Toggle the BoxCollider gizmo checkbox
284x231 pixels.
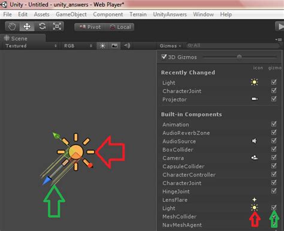274,149
